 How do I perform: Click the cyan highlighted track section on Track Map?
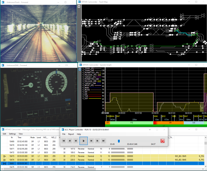point(184,33)
